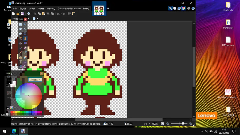Select the Magic Wand tool
This screenshot has height=135, width=240.
(20, 38)
